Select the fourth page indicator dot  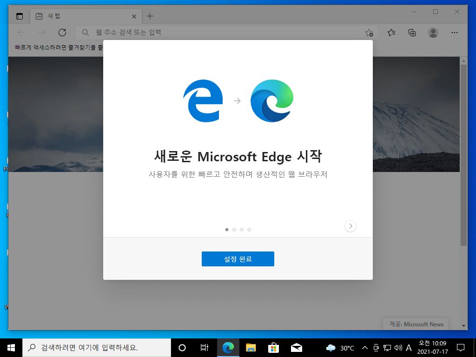[x=249, y=230]
